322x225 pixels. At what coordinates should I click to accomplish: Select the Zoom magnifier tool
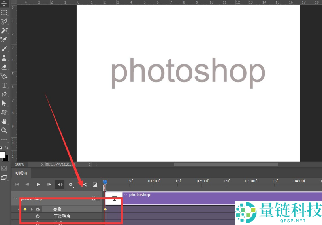coord(4,130)
